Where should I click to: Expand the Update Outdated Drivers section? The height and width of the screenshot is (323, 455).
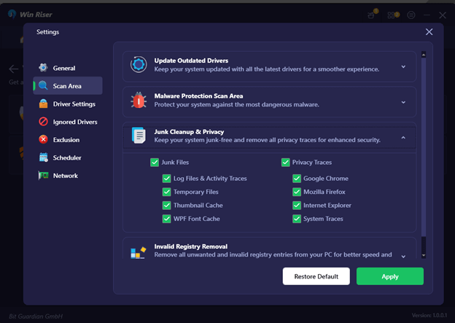(403, 66)
